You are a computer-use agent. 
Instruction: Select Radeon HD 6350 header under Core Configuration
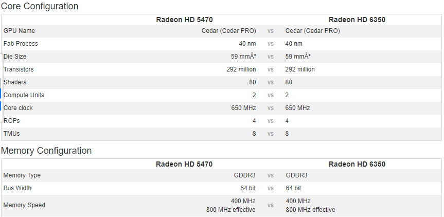pos(357,20)
